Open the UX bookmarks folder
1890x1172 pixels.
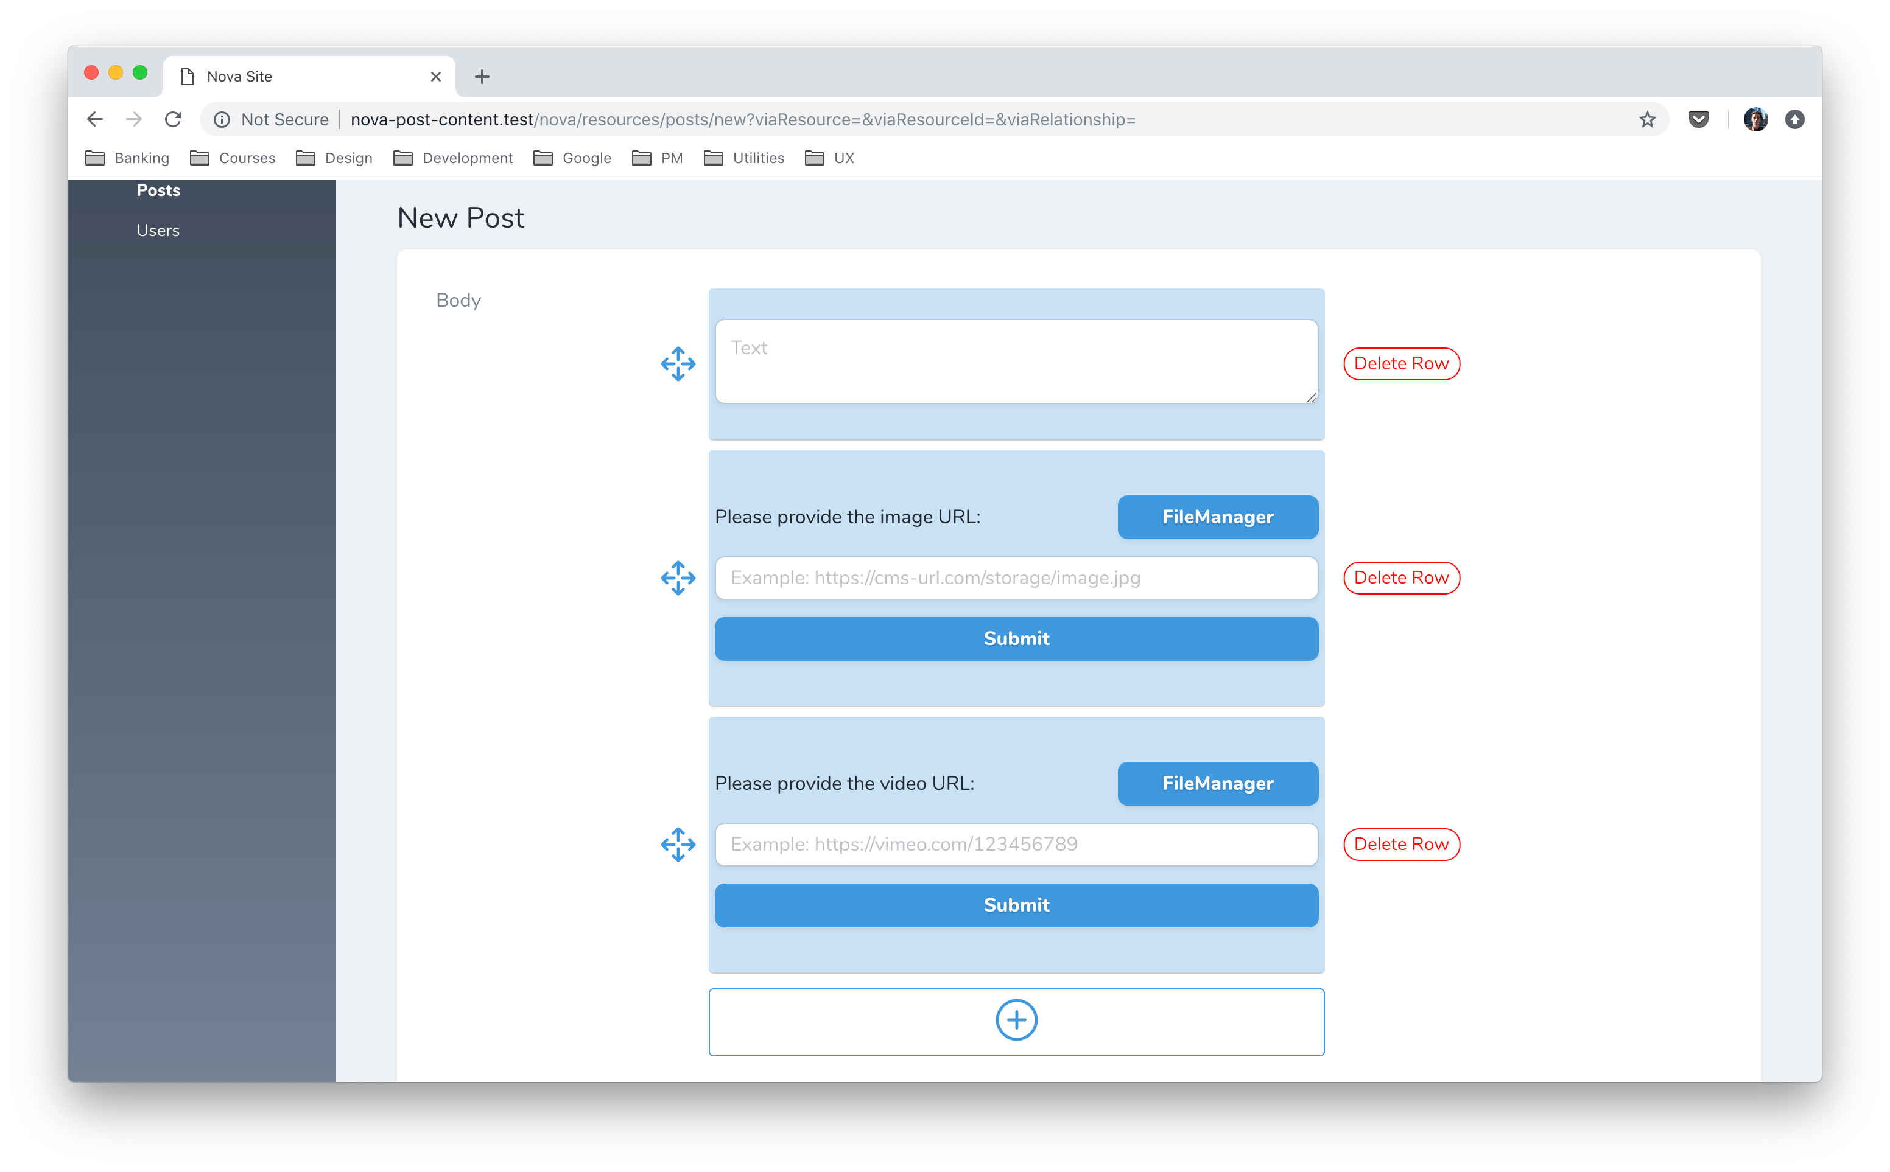(x=843, y=158)
